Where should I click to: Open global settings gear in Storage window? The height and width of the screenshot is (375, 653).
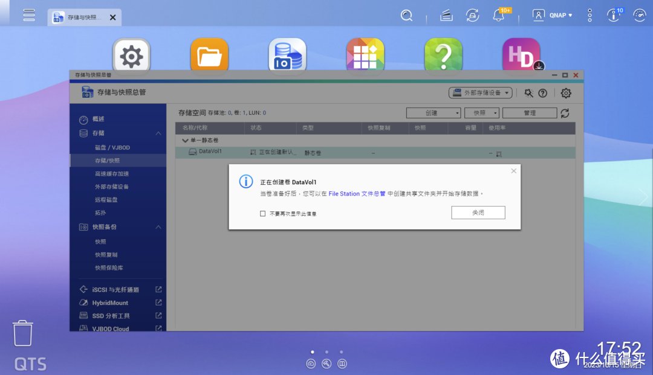pos(565,93)
